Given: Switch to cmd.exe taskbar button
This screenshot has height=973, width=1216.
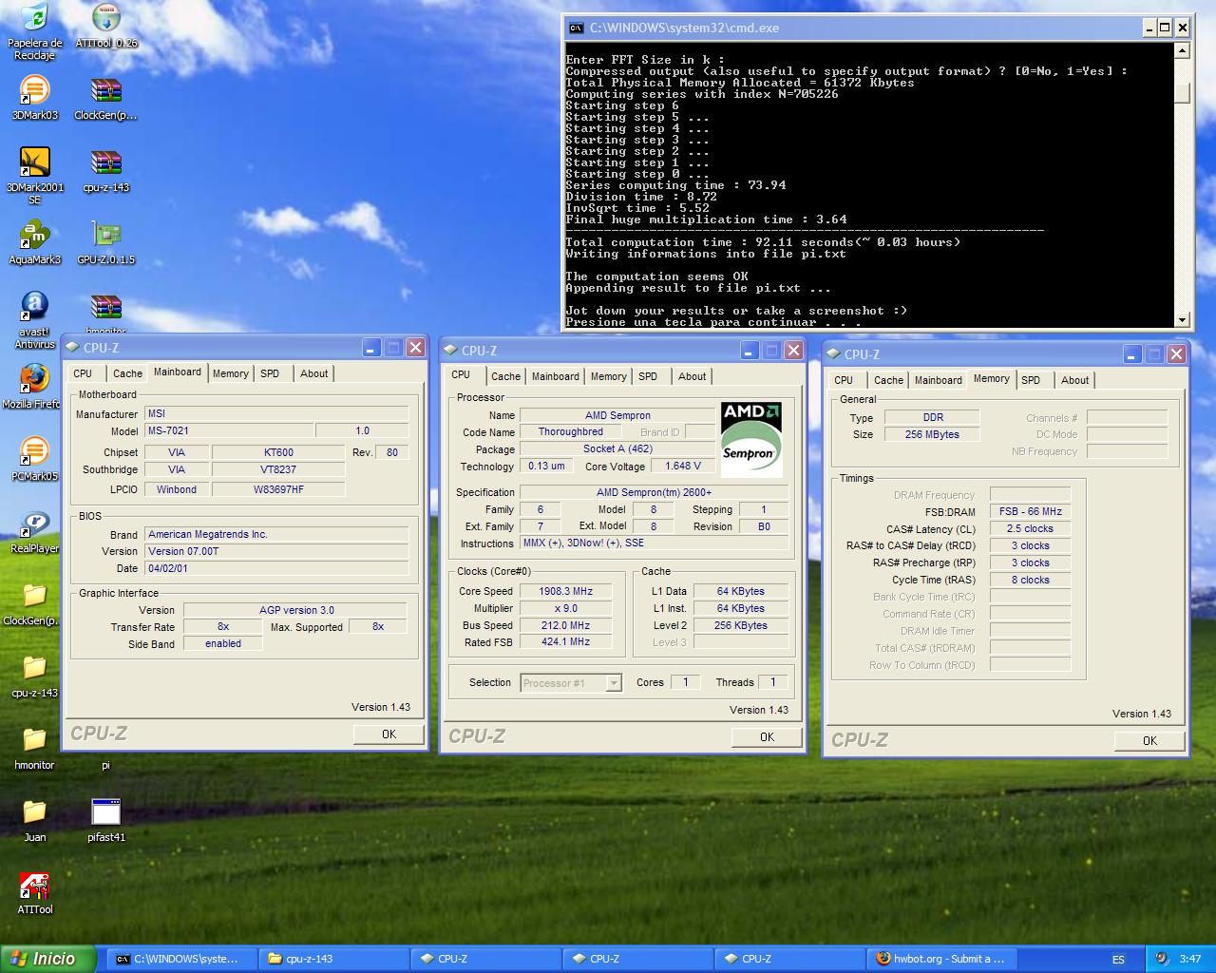Looking at the screenshot, I should [x=180, y=959].
